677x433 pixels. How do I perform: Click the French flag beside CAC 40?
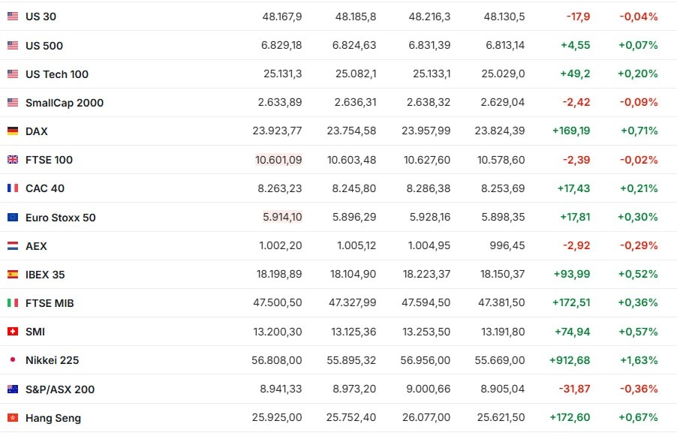coord(13,188)
